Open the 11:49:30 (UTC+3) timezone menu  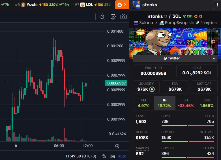tap(81, 156)
